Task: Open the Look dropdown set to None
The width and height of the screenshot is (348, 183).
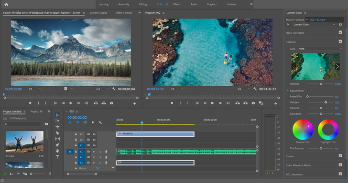Action: (x=320, y=49)
